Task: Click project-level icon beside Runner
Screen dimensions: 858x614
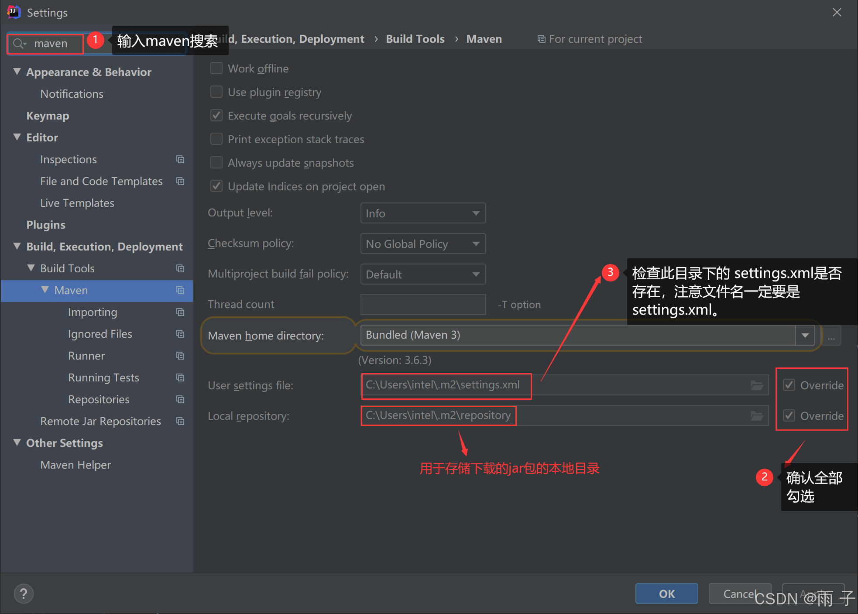Action: (x=180, y=356)
